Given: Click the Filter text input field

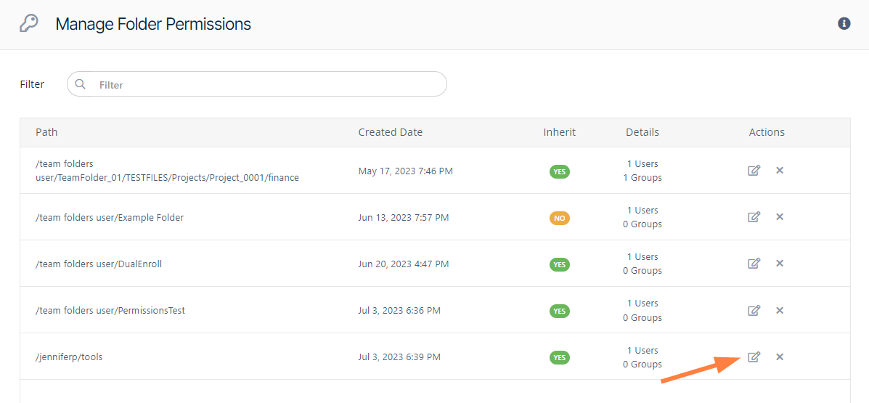Looking at the screenshot, I should coord(269,85).
